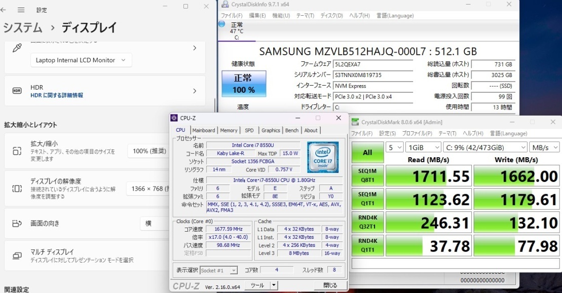Click the HDR icon in Settings
562x293 pixels.
pos(17,91)
